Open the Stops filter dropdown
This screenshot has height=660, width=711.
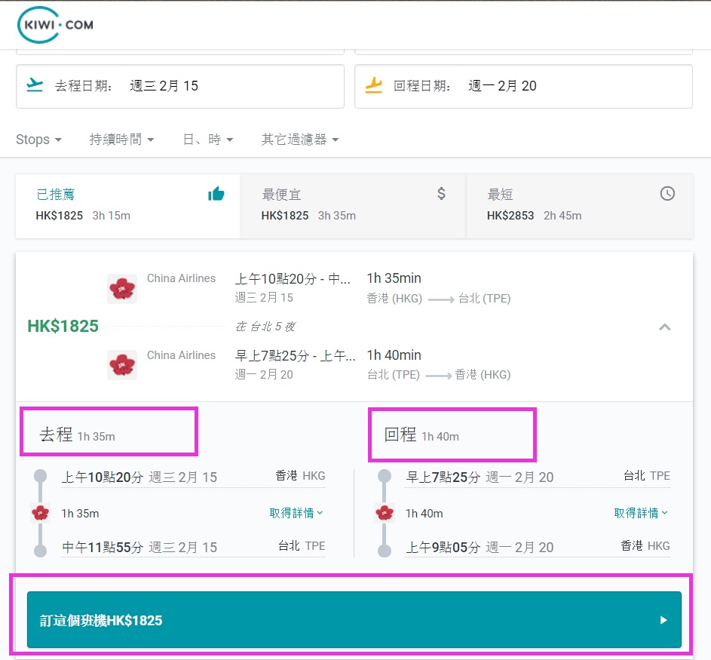click(x=38, y=140)
